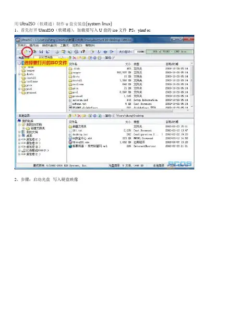The image size is (238, 336).
Task: Click the QQ安全中心.mht file icon
Action: 70,138
